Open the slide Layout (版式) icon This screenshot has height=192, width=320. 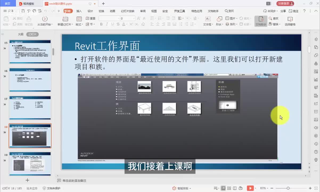point(79,19)
